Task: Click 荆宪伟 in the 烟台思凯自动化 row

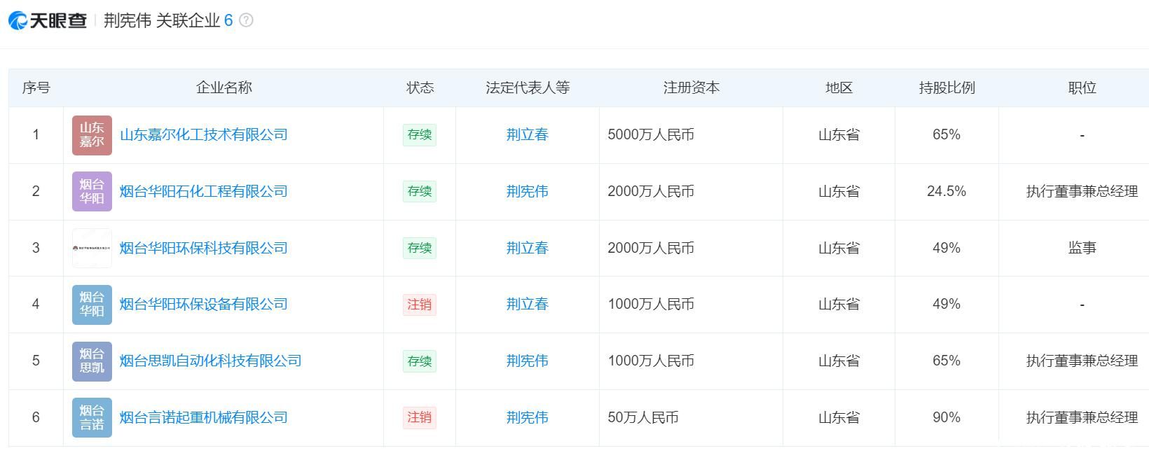Action: pyautogui.click(x=528, y=361)
